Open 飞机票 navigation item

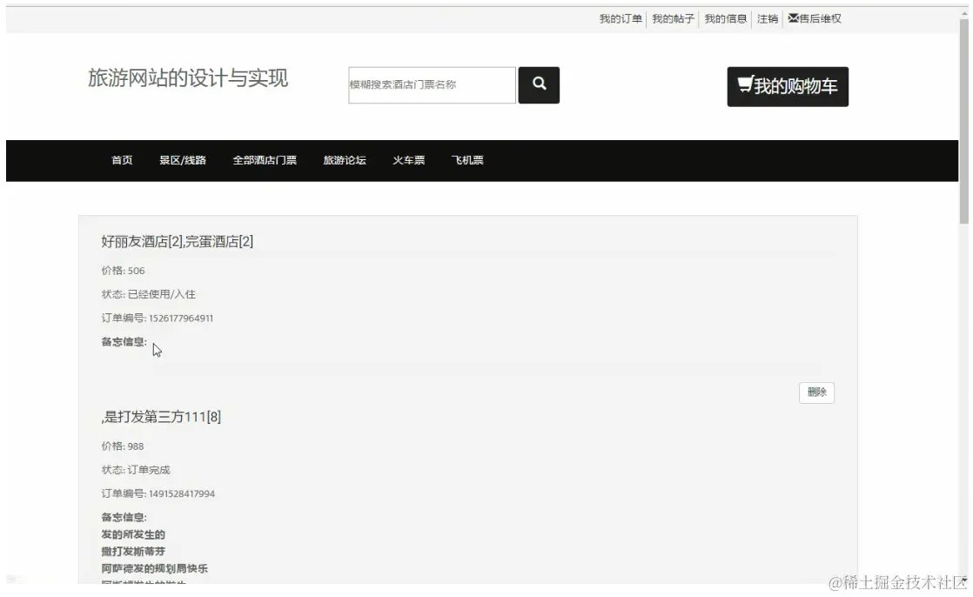[x=467, y=160]
